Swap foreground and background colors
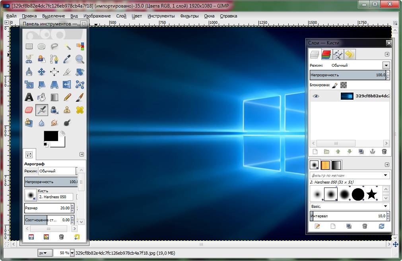Image resolution: width=402 pixels, height=261 pixels. pyautogui.click(x=63, y=133)
